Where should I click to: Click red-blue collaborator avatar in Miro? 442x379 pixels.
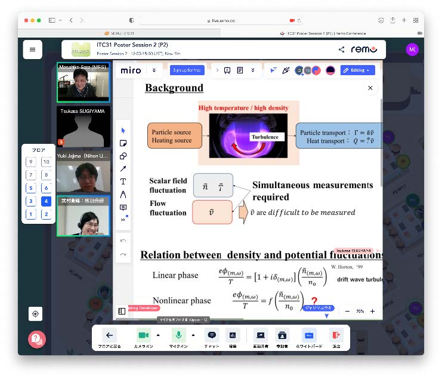click(316, 70)
